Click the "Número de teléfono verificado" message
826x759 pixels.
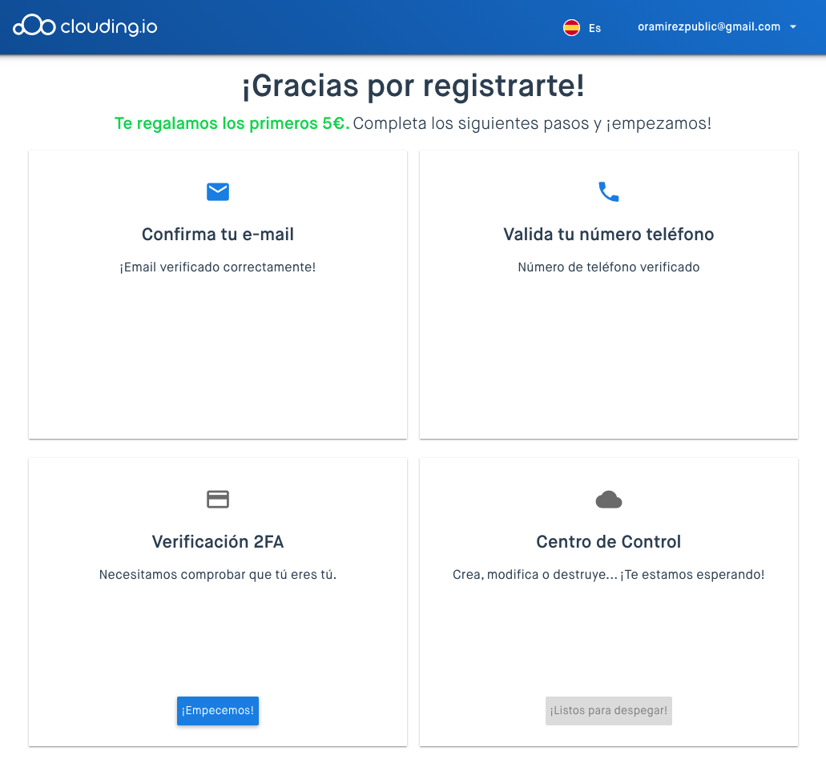coord(609,267)
